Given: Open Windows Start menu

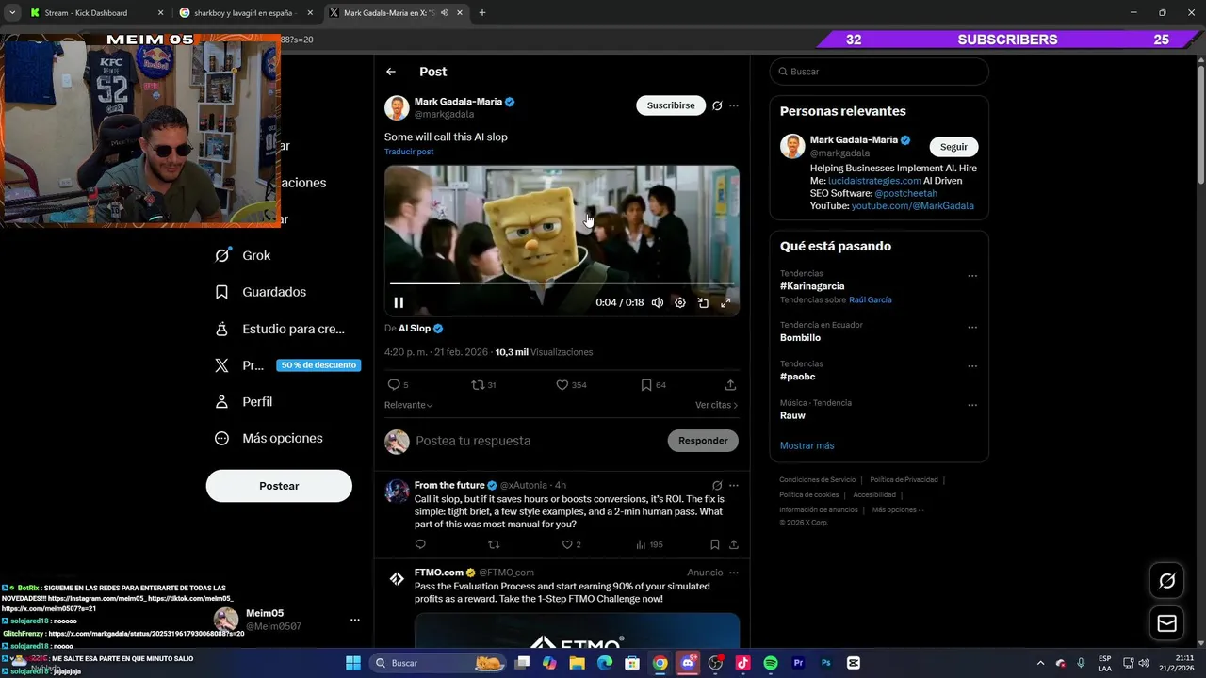Looking at the screenshot, I should pyautogui.click(x=353, y=663).
